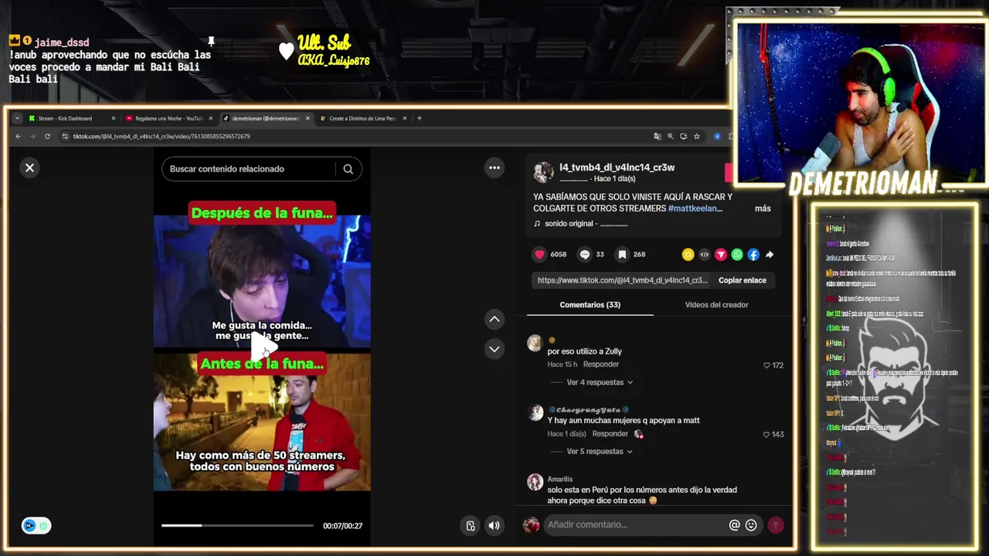This screenshot has height=556, width=989.
Task: Insert a mention with the @ icon
Action: tap(735, 525)
